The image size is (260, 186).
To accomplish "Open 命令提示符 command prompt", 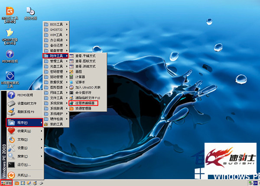I will coord(84,93).
